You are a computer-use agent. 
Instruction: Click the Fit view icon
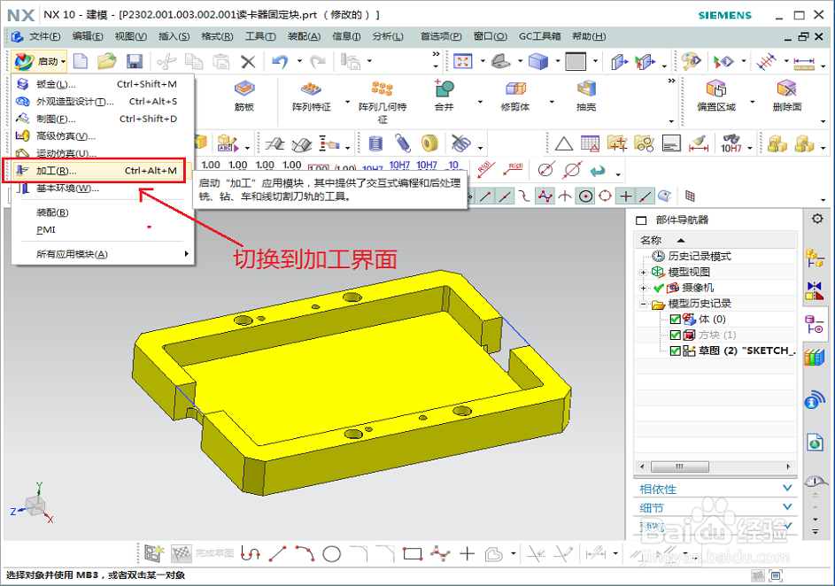pos(462,61)
